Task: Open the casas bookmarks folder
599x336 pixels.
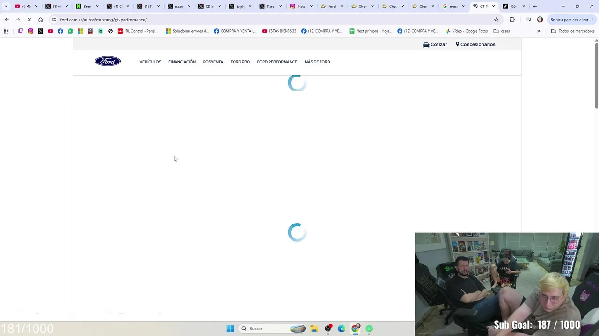Action: point(502,31)
